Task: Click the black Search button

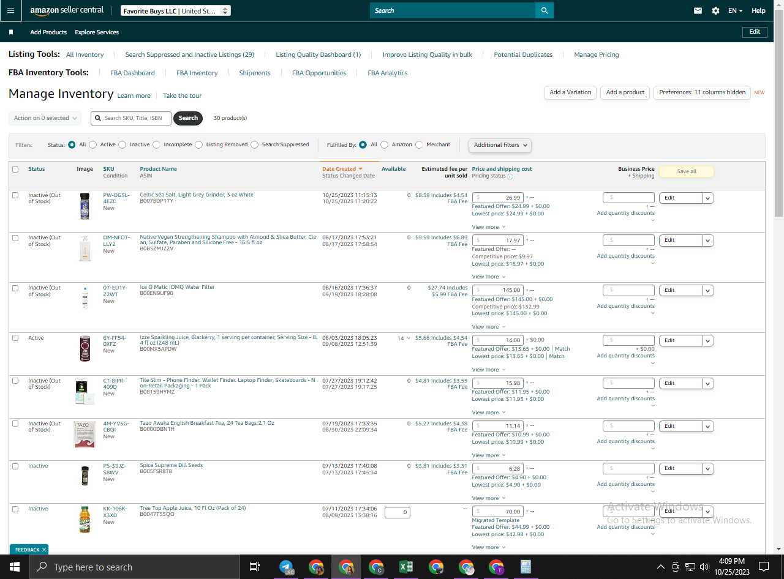Action: click(188, 118)
